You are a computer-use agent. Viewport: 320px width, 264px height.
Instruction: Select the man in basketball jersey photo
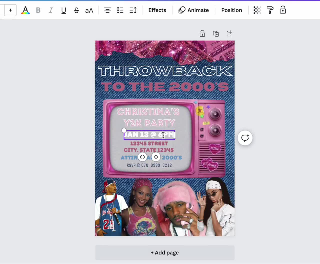pyautogui.click(x=110, y=208)
